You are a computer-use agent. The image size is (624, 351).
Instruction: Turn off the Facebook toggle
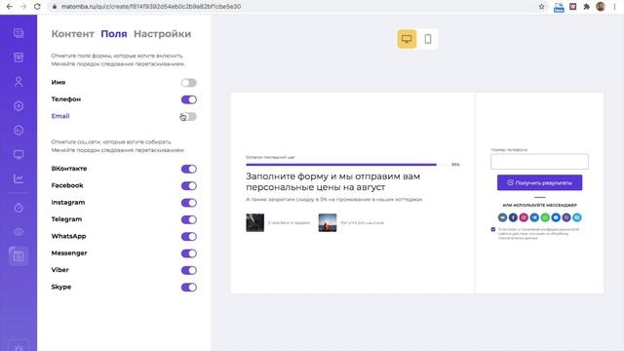pos(188,186)
